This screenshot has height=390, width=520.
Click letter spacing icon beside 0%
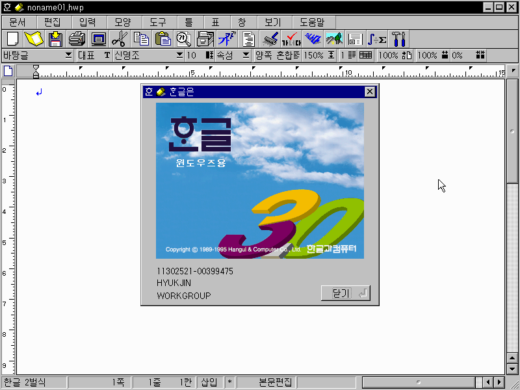pos(480,55)
